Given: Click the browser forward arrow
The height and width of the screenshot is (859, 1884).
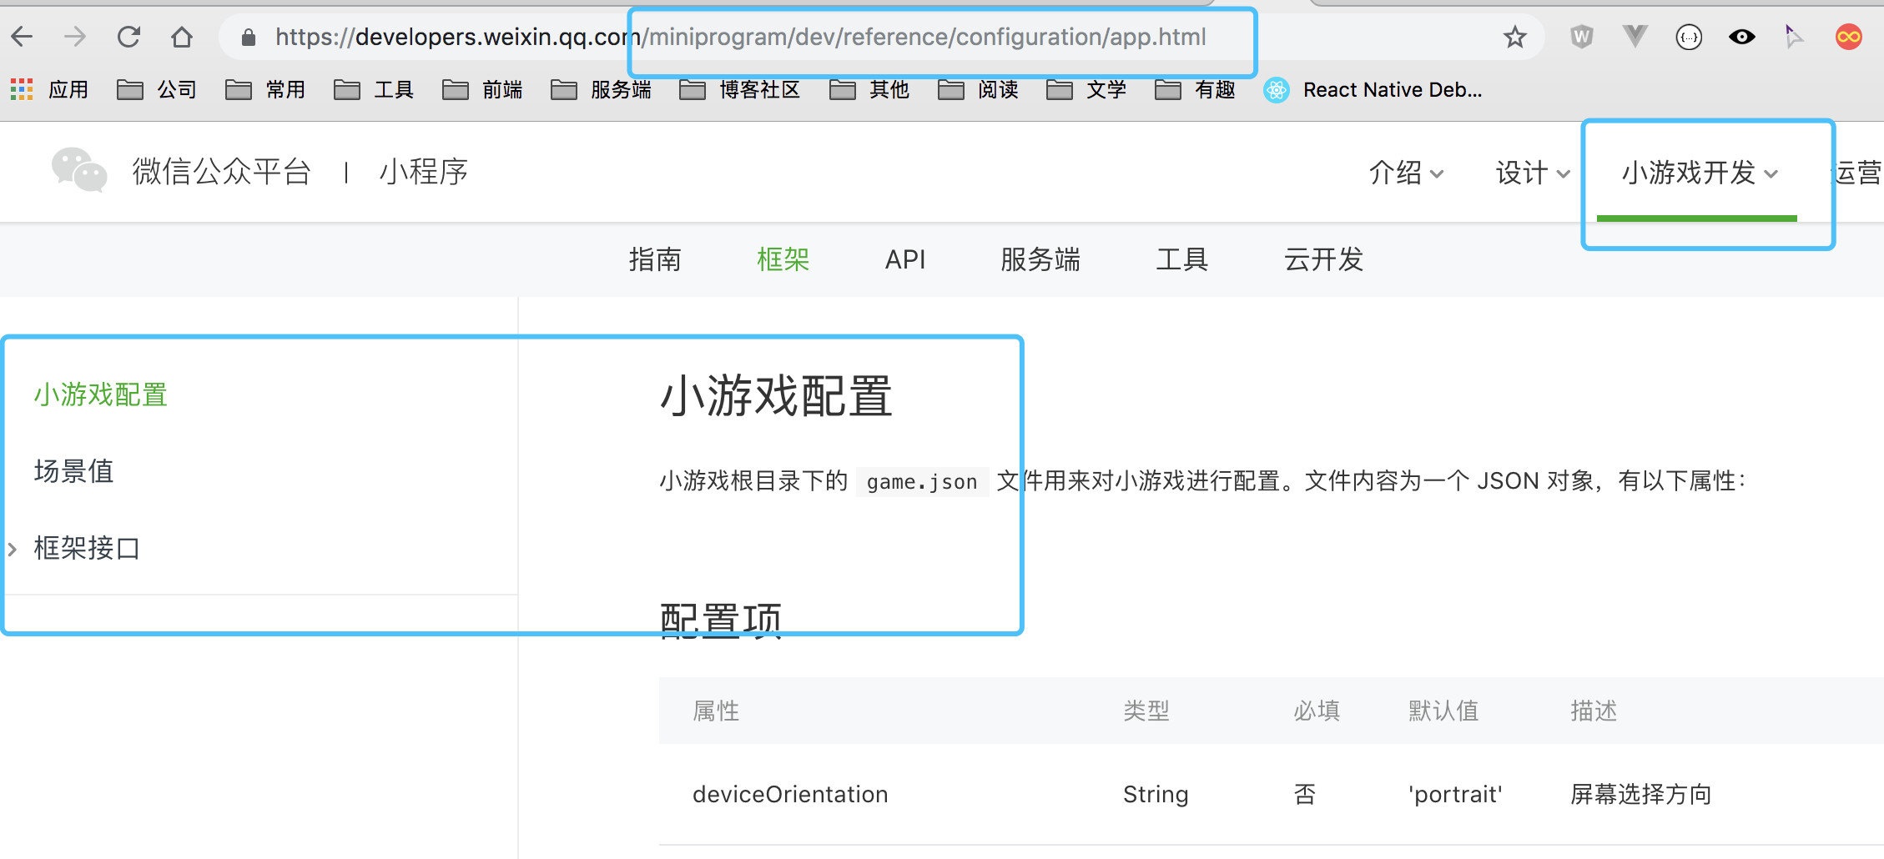Looking at the screenshot, I should [75, 37].
